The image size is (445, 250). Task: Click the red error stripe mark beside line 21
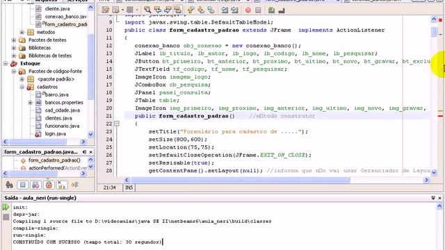click(x=440, y=116)
